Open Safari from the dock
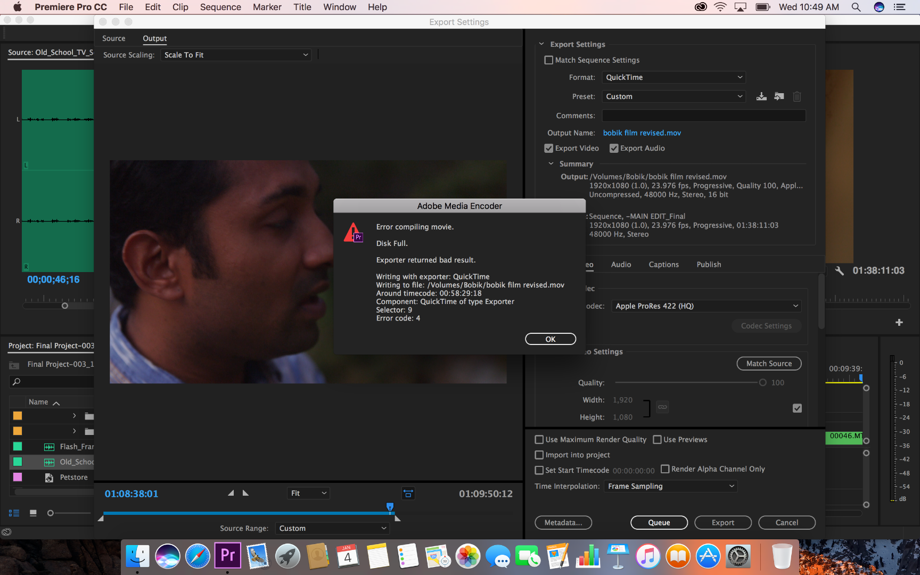 pyautogui.click(x=198, y=556)
